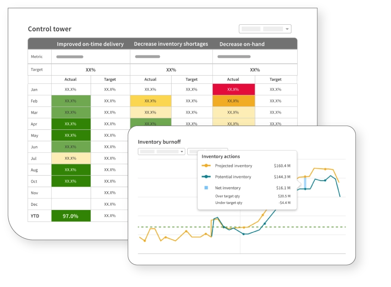Click the orange Feb Decrease on-hand cell
The width and height of the screenshot is (391, 287).
(234, 101)
